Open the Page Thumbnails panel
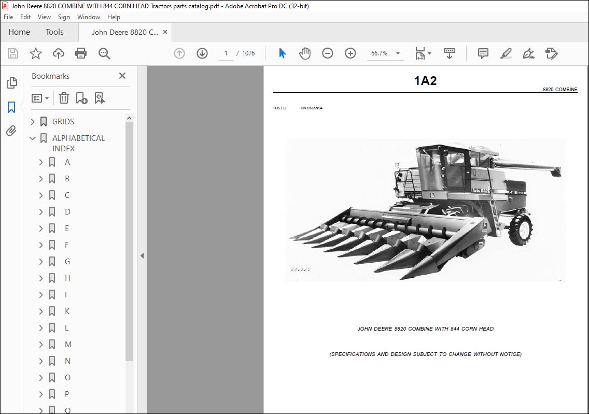 11,83
